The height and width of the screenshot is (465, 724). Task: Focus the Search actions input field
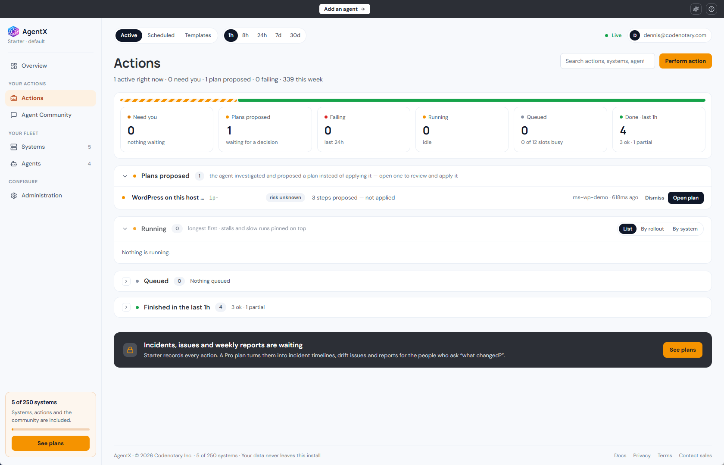pos(607,61)
